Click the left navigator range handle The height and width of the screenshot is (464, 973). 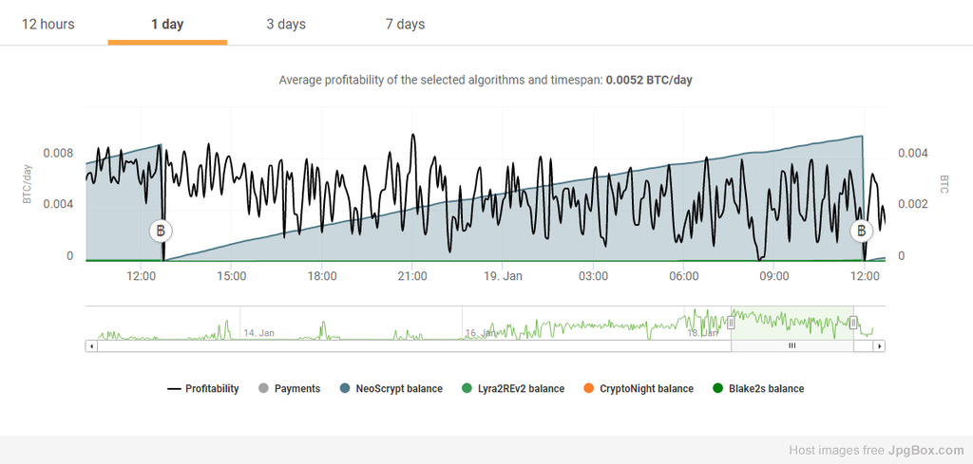point(731,323)
